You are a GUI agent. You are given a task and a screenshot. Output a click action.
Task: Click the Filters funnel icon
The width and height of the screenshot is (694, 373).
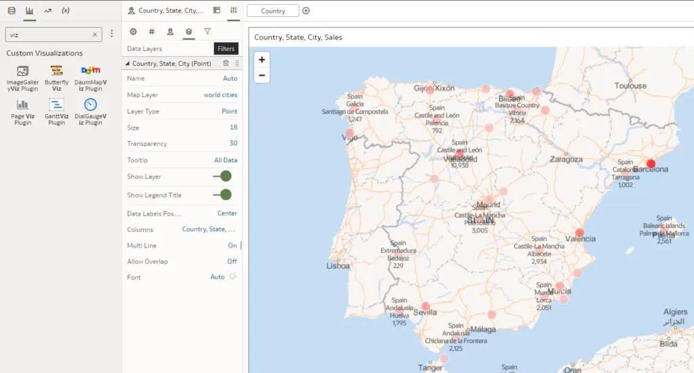pos(207,31)
